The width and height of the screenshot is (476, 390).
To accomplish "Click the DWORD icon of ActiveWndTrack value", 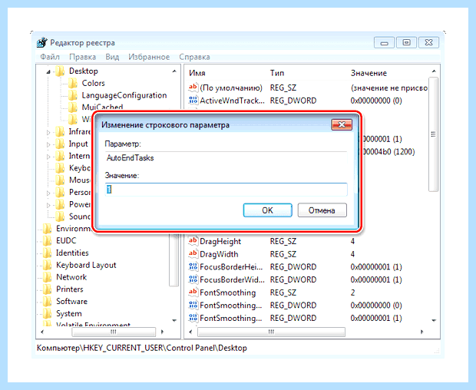I will pos(193,100).
